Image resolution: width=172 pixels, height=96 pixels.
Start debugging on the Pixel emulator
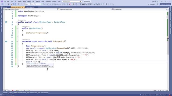tap(53, 4)
